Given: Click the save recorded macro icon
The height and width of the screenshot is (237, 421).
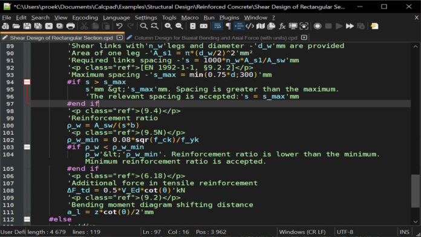Looking at the screenshot, I should [361, 26].
